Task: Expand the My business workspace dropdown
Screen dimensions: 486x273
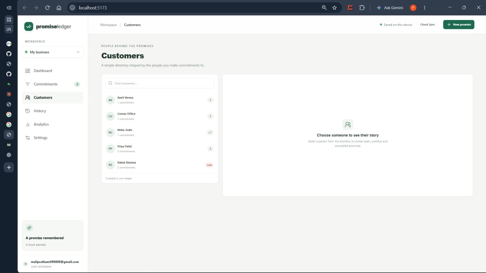Action: click(53, 52)
